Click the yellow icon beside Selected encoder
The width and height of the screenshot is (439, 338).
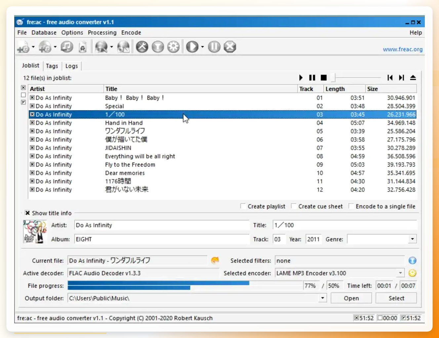click(412, 273)
